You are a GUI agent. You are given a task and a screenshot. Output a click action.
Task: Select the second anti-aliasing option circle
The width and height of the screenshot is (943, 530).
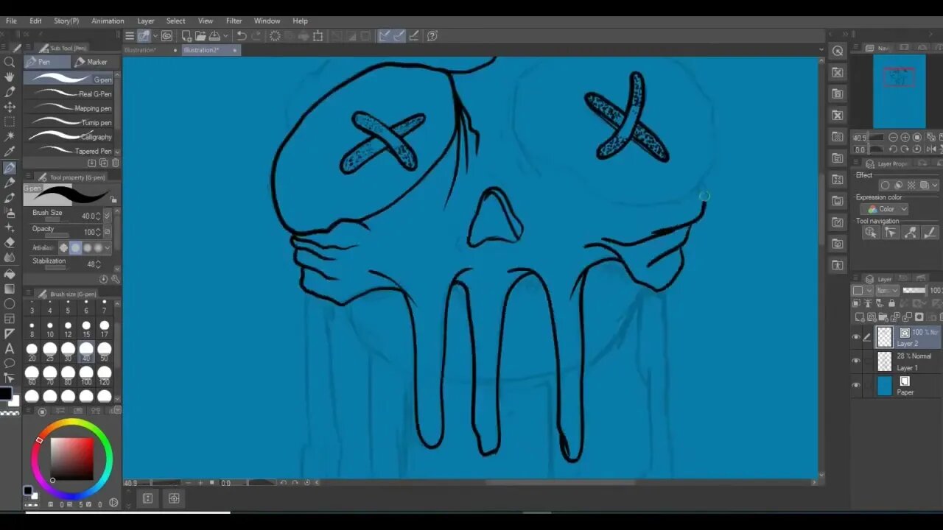pos(75,248)
